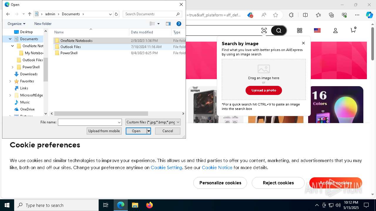The width and height of the screenshot is (376, 211).
Task: Select the US flag country icon
Action: [317, 30]
